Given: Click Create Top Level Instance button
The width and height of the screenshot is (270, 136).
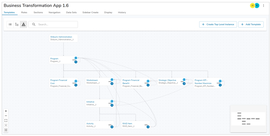Looking at the screenshot, I should click(x=218, y=25).
